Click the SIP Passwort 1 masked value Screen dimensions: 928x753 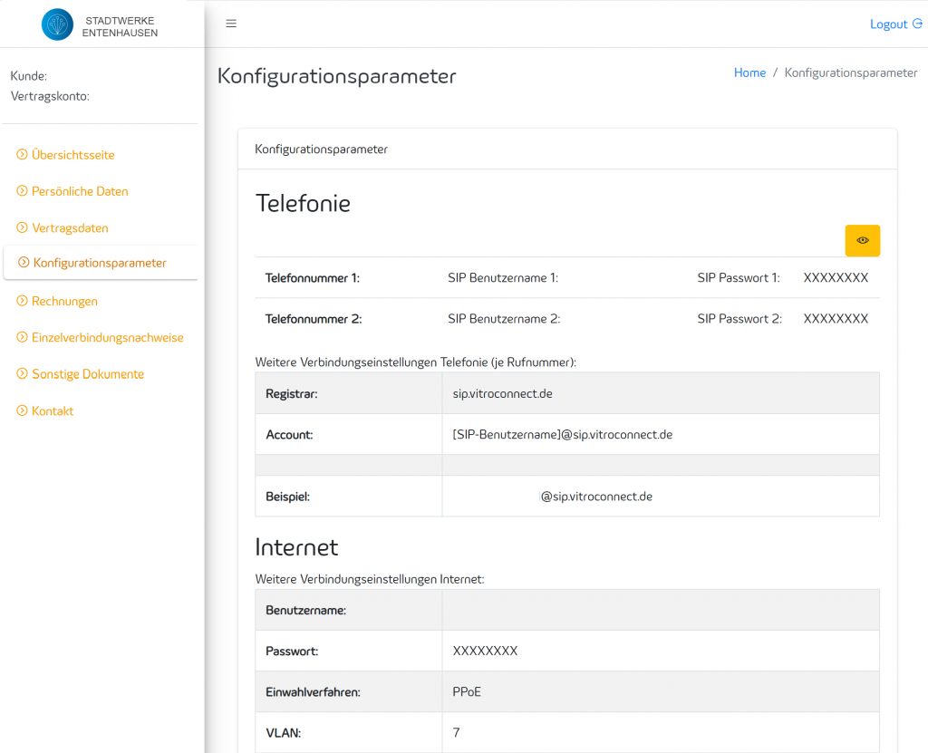(x=836, y=277)
